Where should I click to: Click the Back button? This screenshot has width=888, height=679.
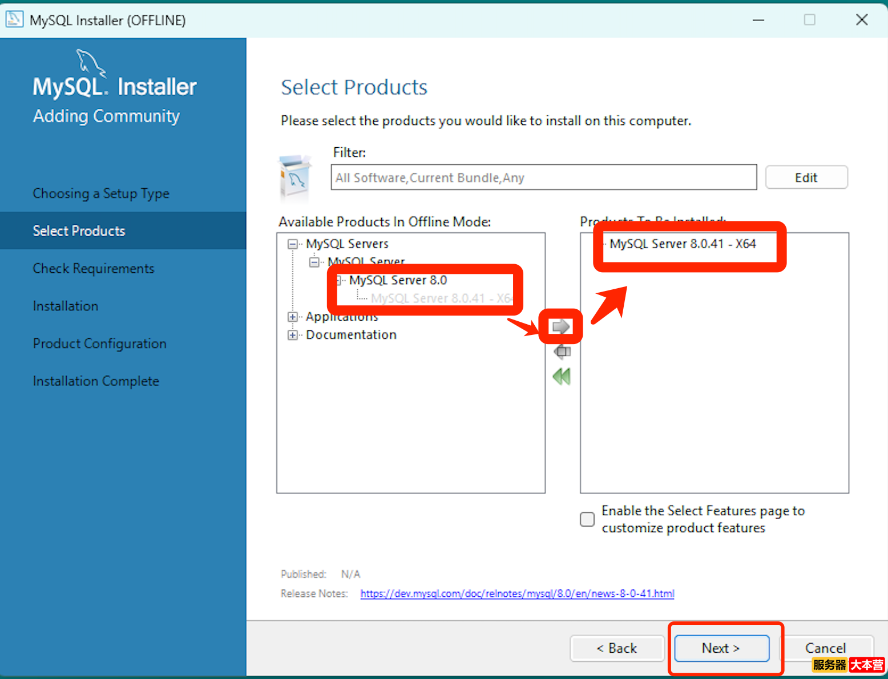point(617,648)
